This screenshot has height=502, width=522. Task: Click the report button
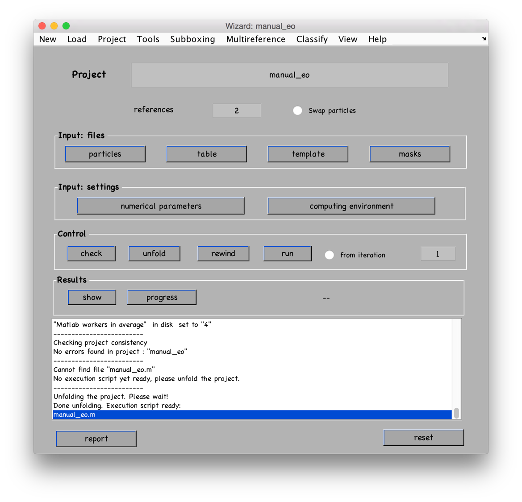96,439
